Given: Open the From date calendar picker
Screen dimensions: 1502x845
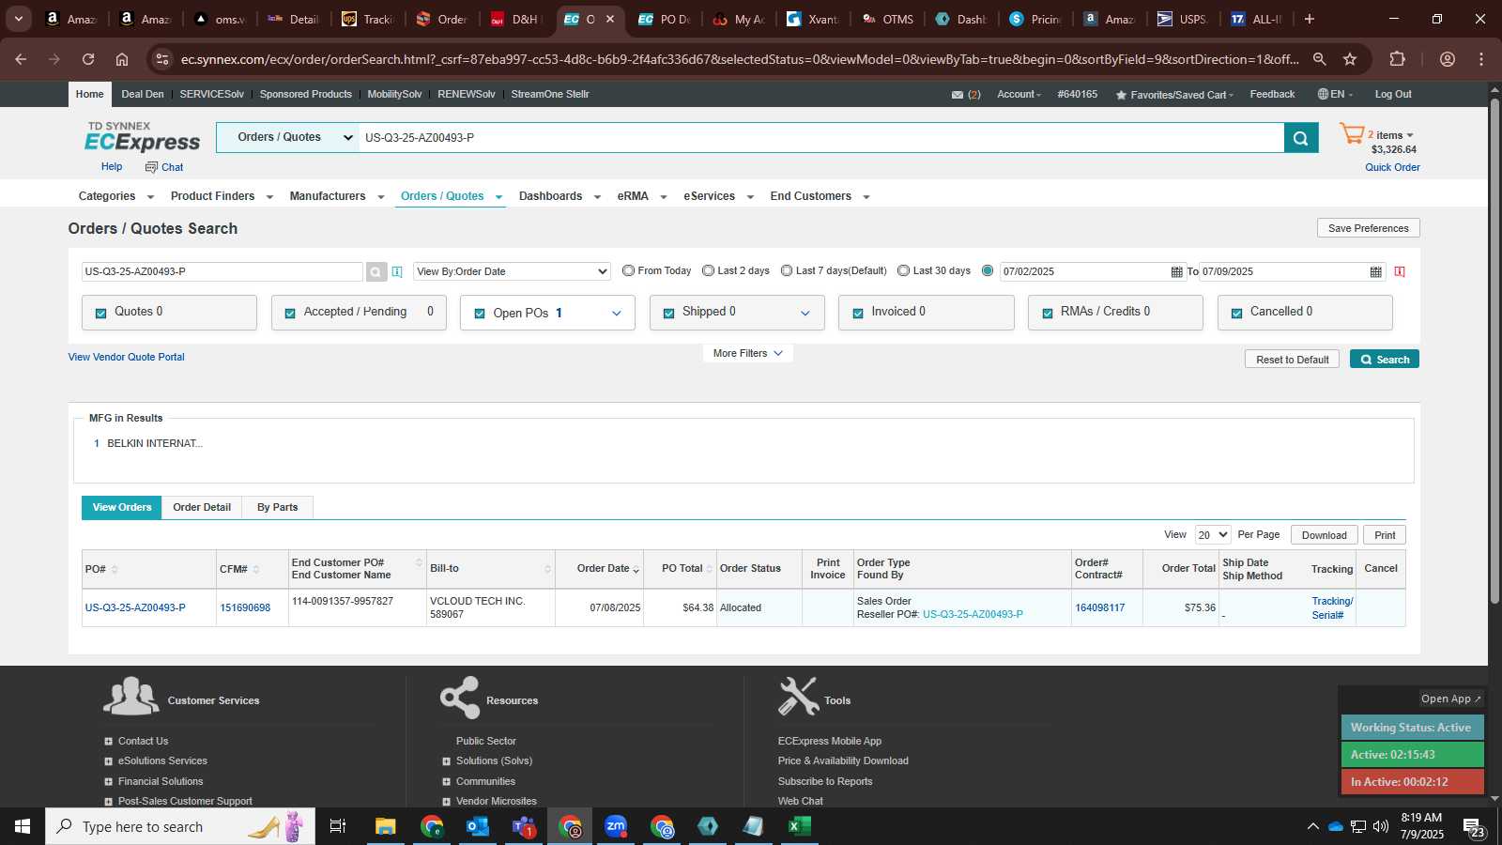Looking at the screenshot, I should [1176, 271].
